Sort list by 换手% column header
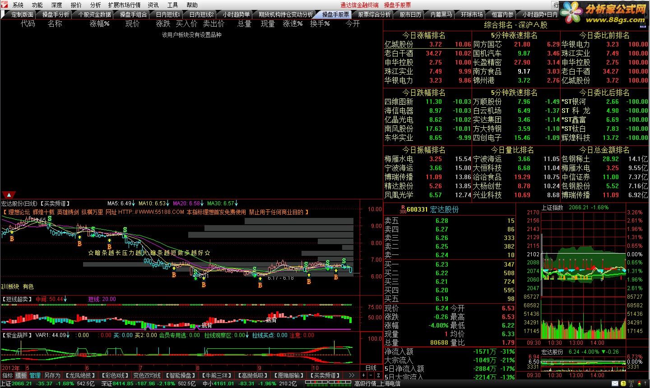The image size is (650, 388). [320, 23]
